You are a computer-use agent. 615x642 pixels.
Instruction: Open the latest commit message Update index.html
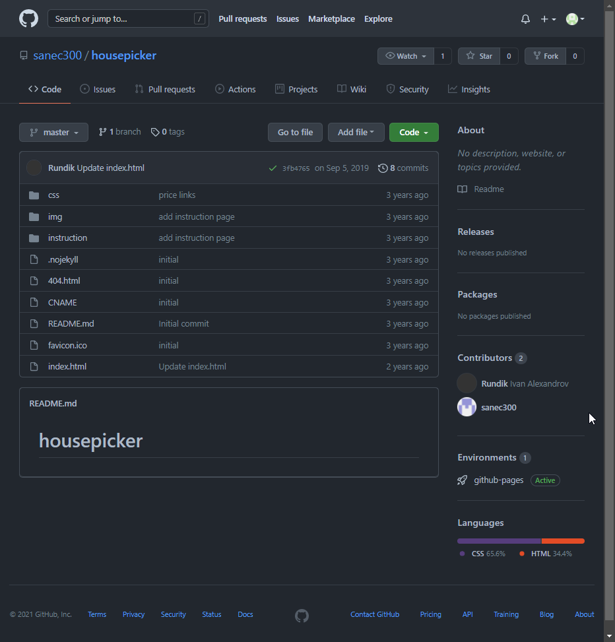(111, 168)
